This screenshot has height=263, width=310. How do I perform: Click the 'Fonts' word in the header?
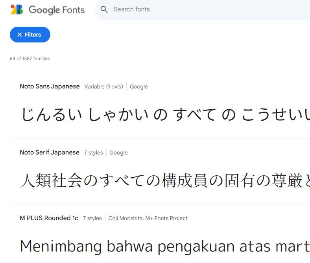point(73,10)
